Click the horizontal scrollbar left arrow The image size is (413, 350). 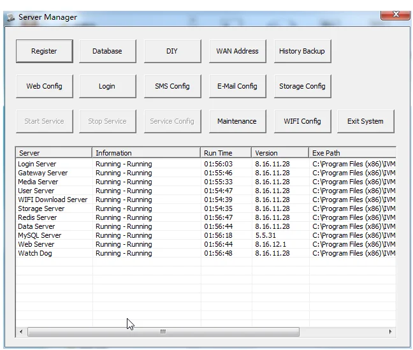tap(21, 332)
